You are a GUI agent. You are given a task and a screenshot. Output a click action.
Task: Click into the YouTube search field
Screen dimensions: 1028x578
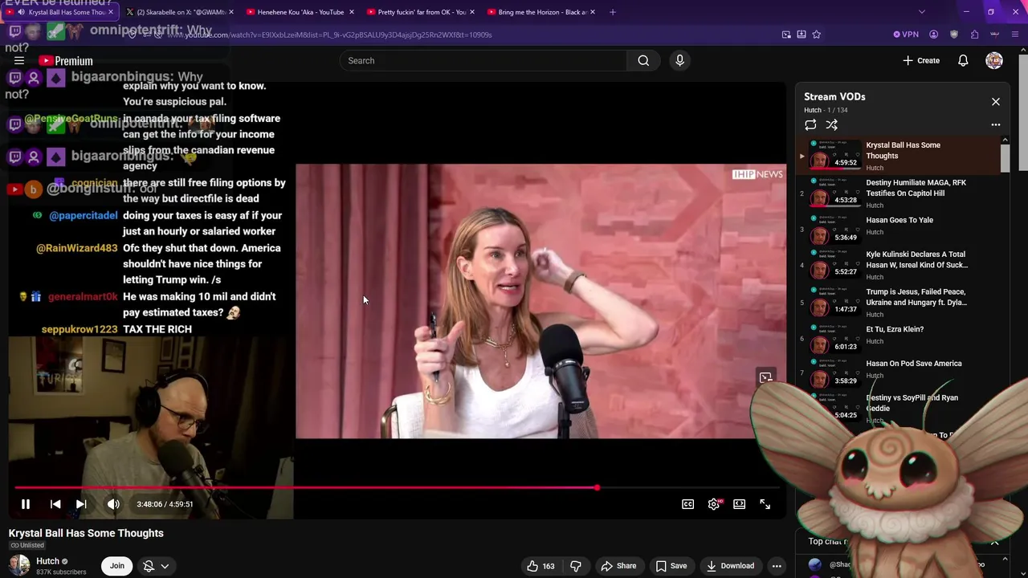click(x=483, y=61)
